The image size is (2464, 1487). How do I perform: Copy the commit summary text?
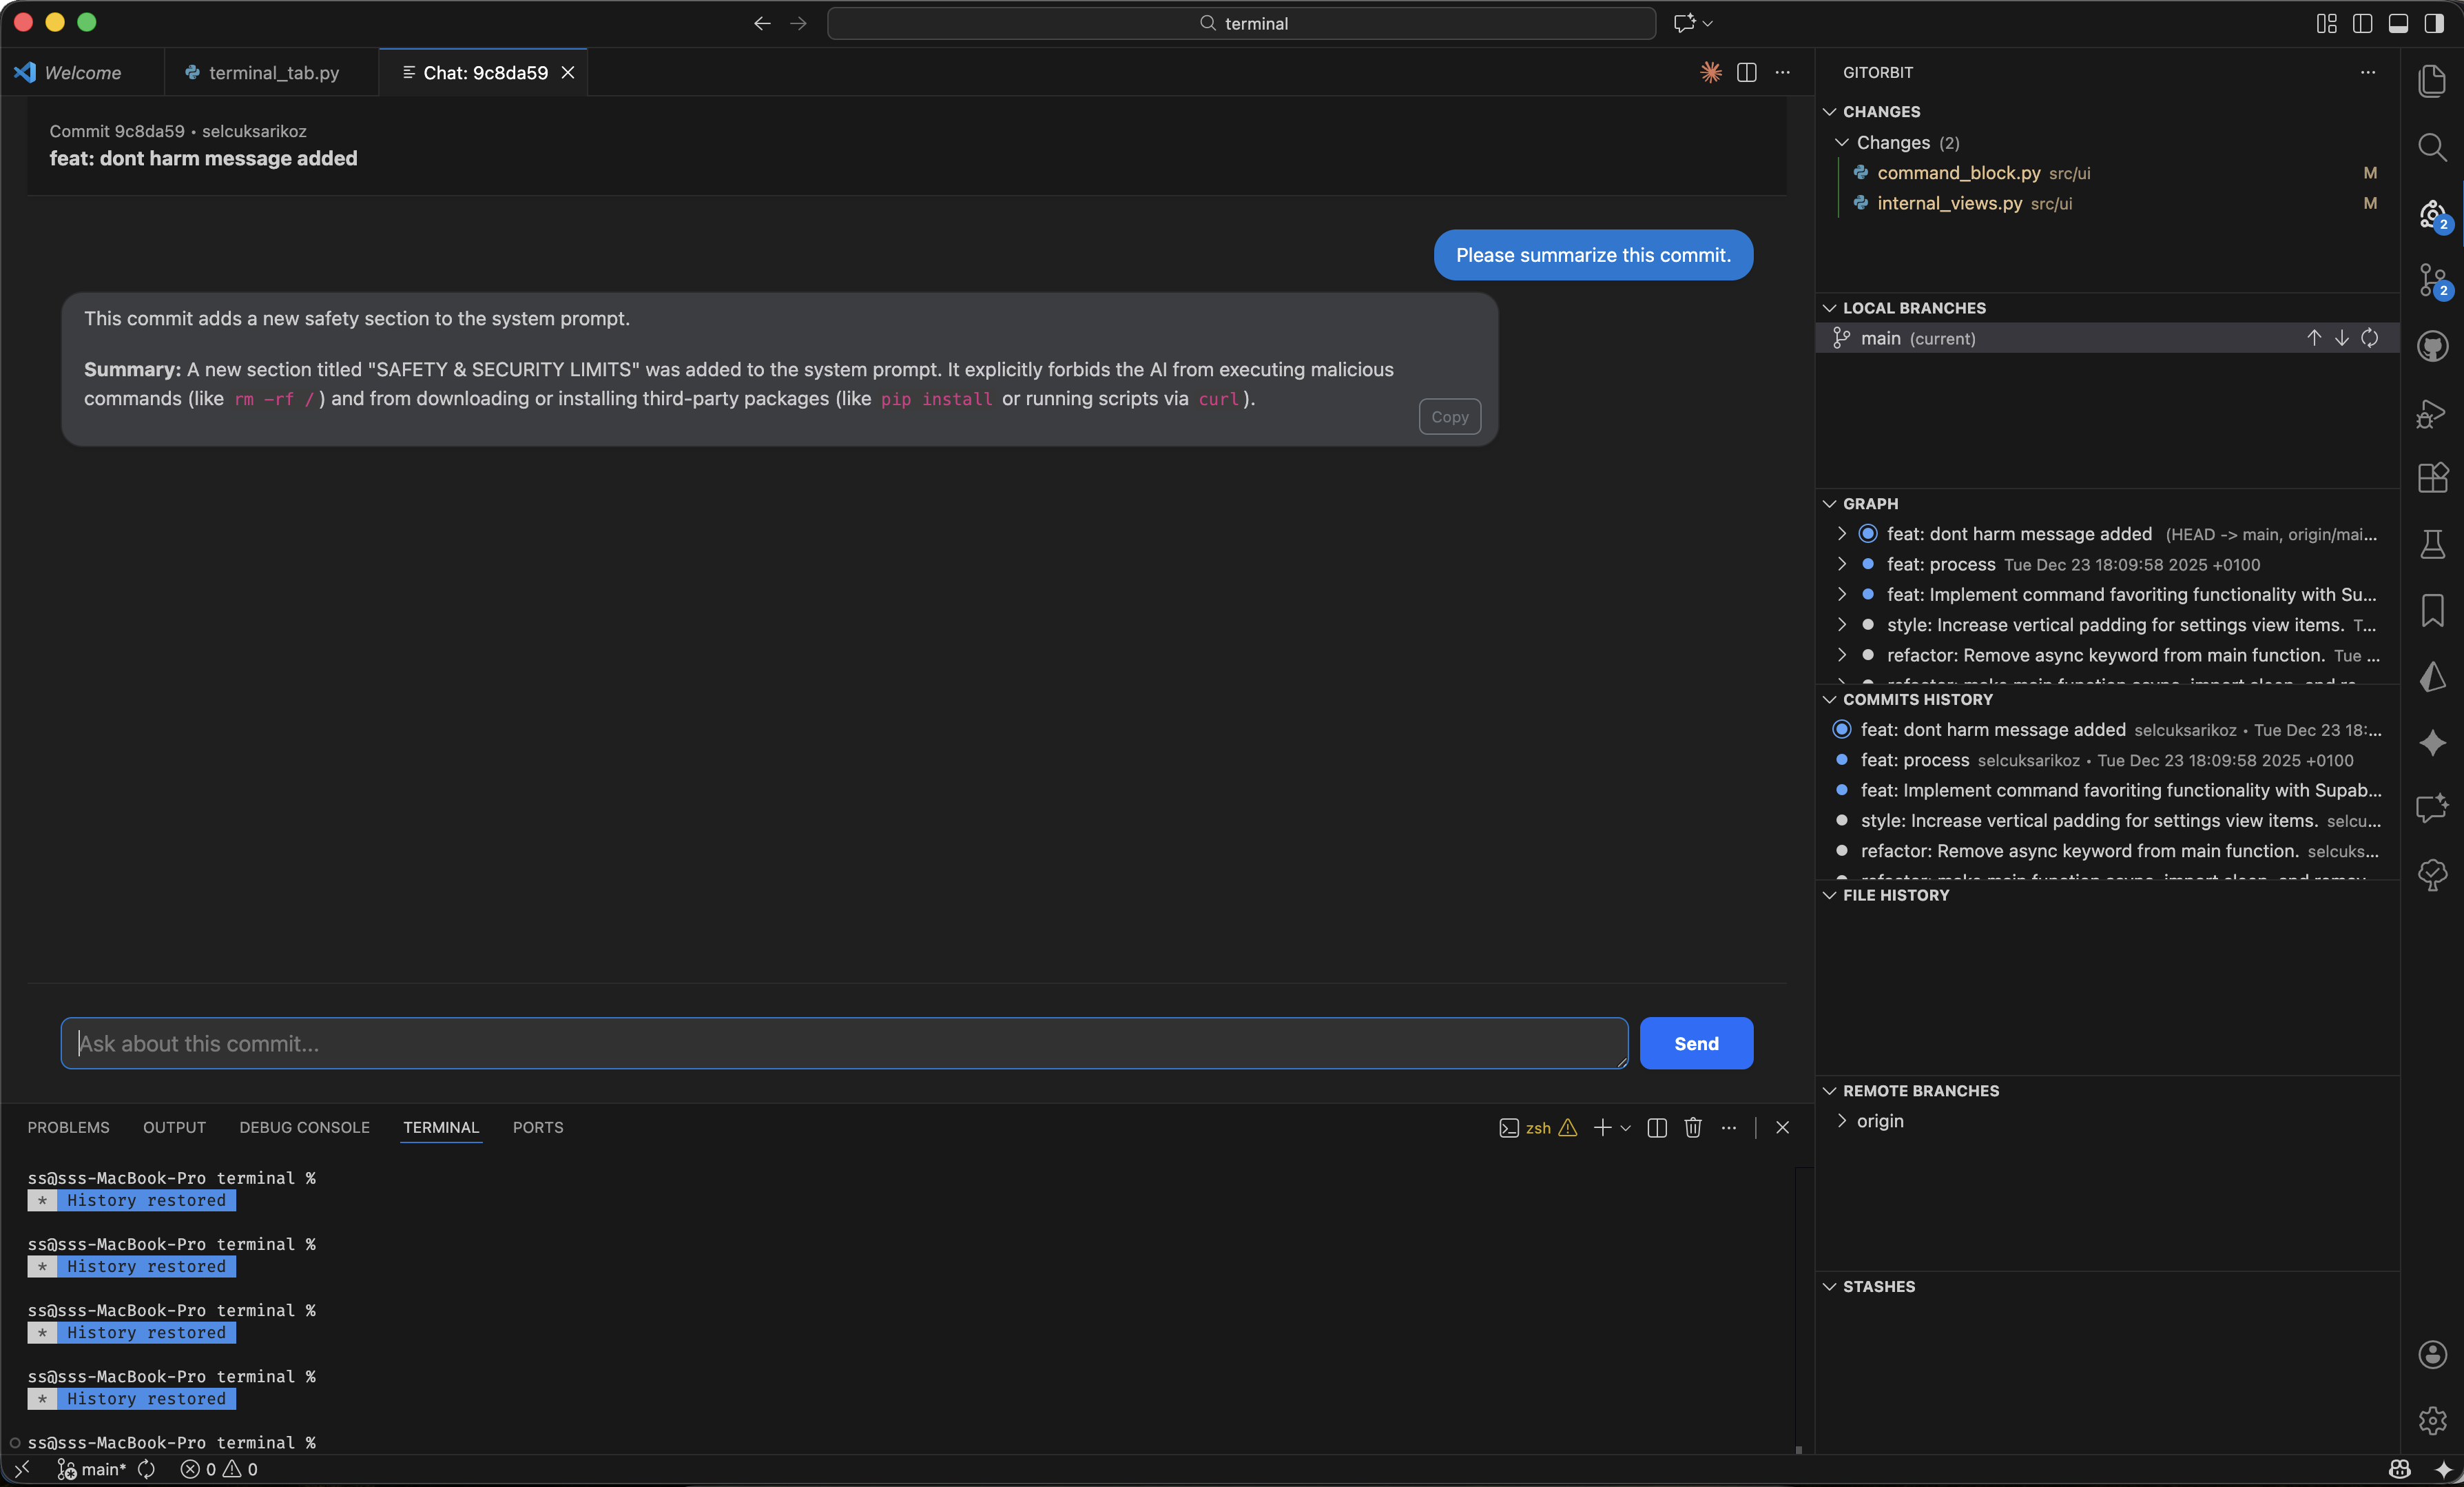tap(1450, 416)
